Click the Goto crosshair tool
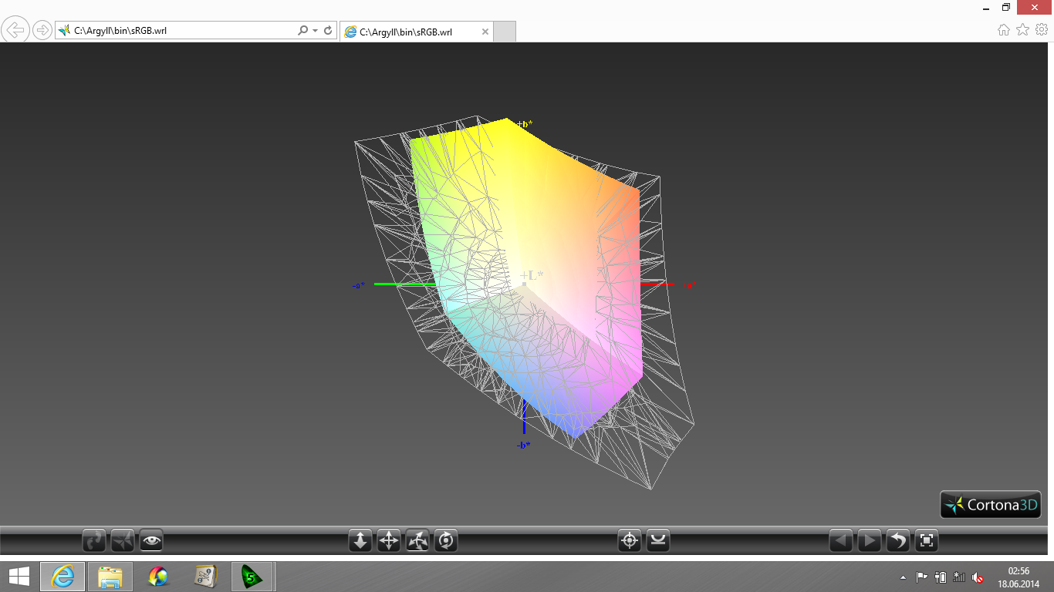This screenshot has width=1054, height=592. pos(630,541)
